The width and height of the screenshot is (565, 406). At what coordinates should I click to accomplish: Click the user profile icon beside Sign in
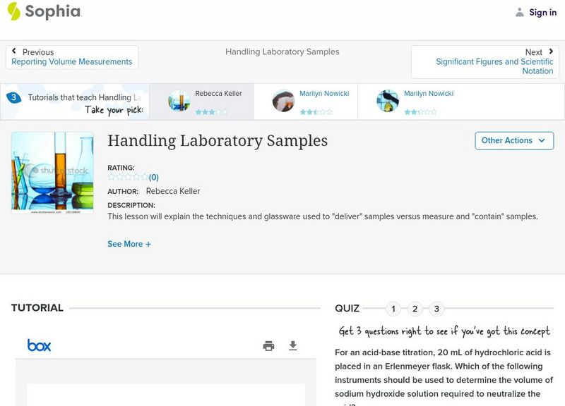(520, 12)
